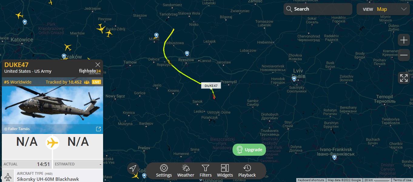
Task: Click the Search flights field
Action: [318, 9]
